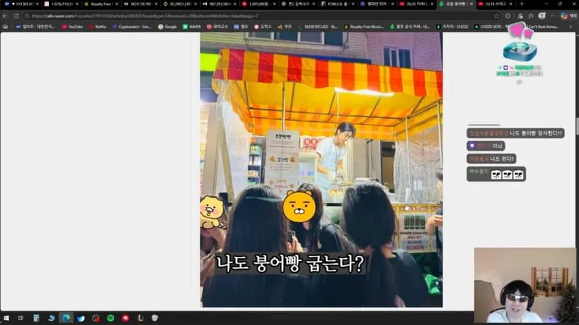
Task: Open the red circular taskbar icon
Action: pyautogui.click(x=125, y=318)
